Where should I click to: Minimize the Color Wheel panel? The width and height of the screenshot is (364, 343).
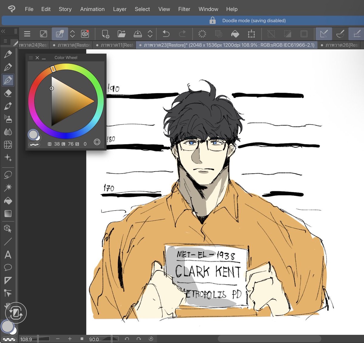tap(44, 58)
